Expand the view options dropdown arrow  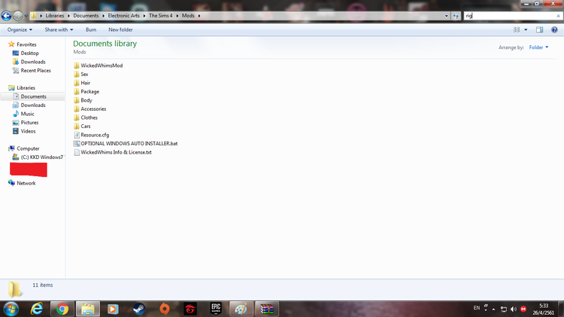tap(526, 29)
